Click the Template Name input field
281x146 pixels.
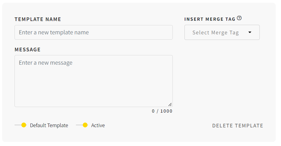click(93, 32)
